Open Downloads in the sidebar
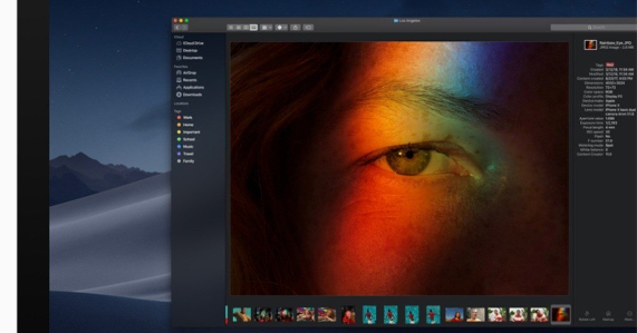The height and width of the screenshot is (333, 637). tap(189, 94)
